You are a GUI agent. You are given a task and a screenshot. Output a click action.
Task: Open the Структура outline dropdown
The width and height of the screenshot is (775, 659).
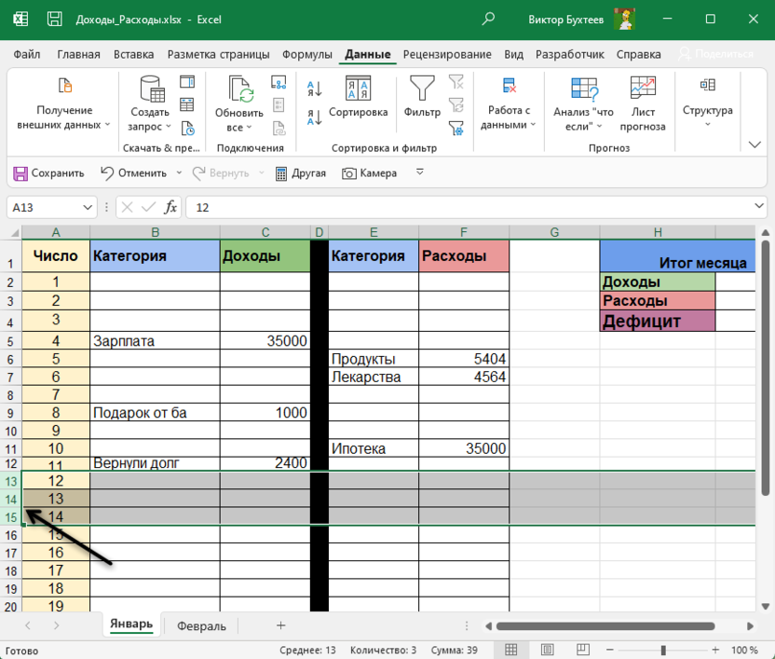pos(707,103)
